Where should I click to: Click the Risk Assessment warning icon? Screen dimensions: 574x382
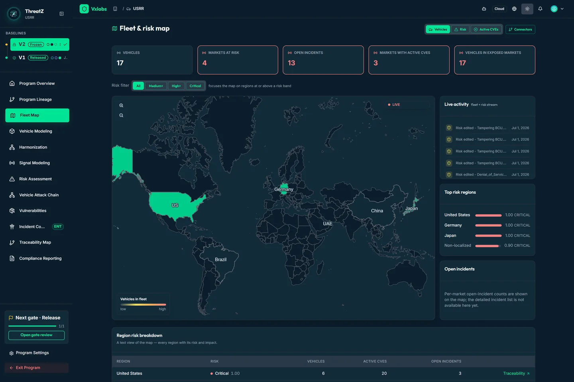[12, 179]
